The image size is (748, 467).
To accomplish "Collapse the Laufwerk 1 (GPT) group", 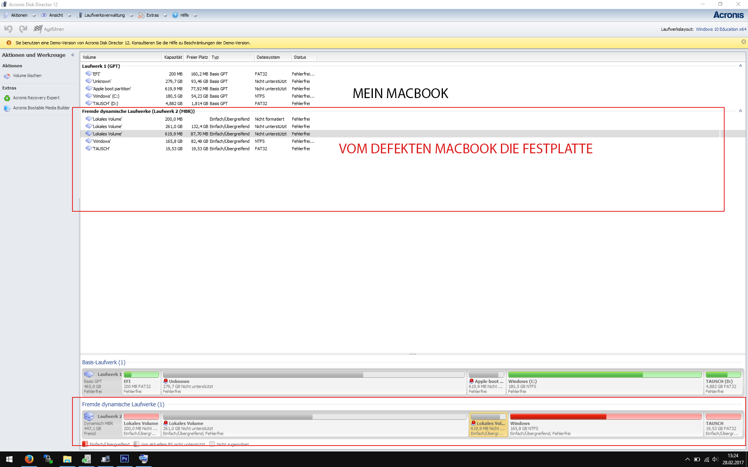I will pos(740,66).
